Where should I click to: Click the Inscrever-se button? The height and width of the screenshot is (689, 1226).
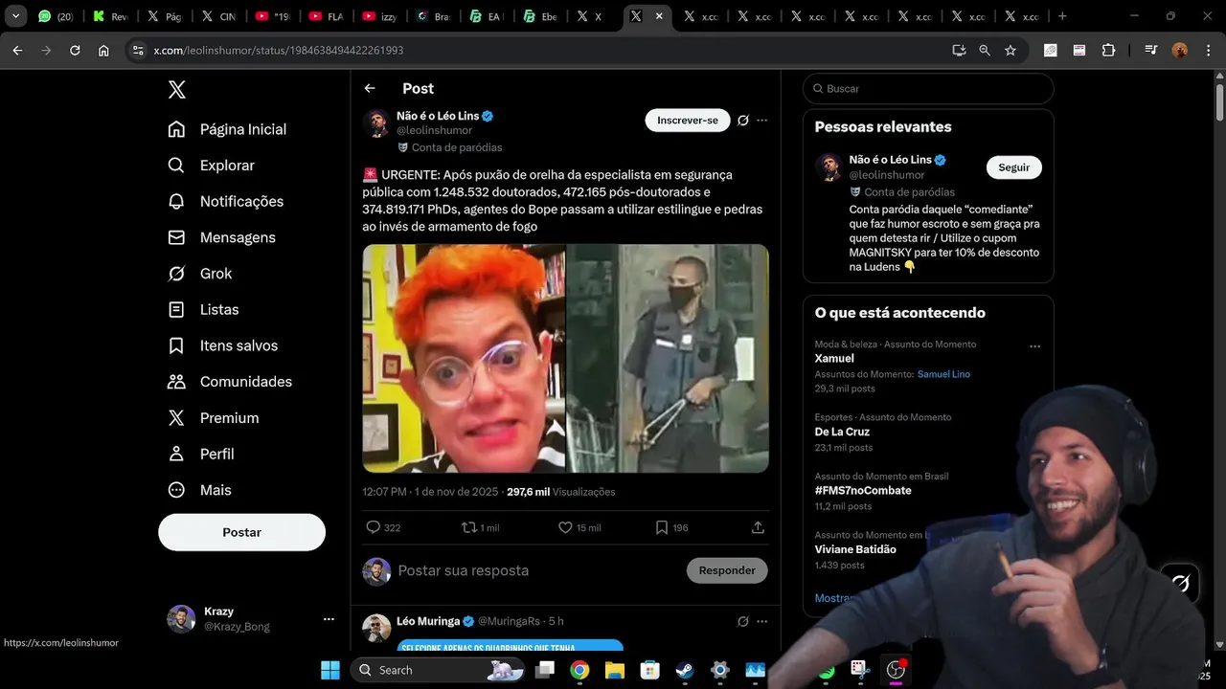pos(688,121)
